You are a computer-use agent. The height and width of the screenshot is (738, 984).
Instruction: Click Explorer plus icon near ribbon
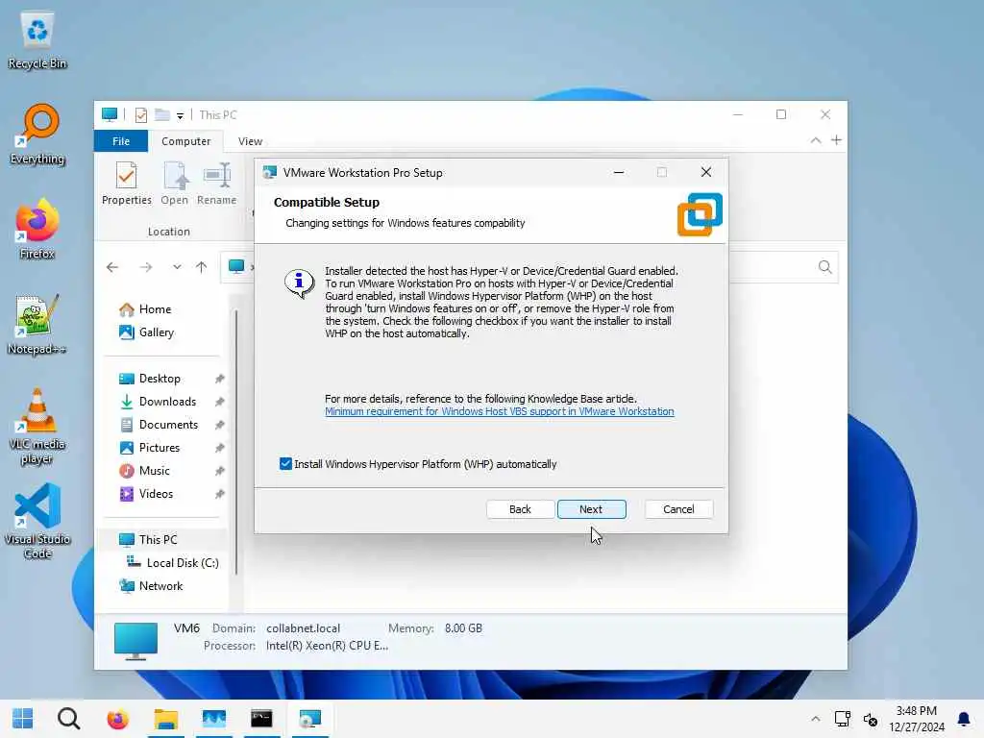pyautogui.click(x=837, y=140)
